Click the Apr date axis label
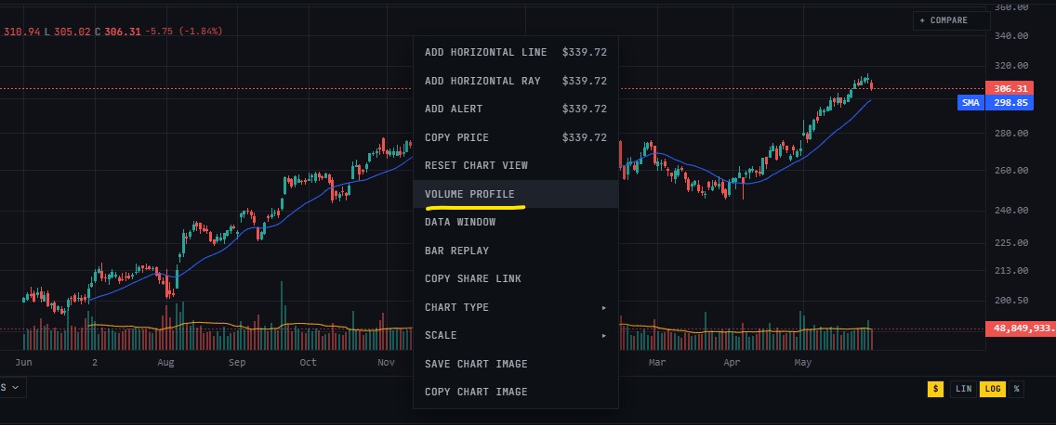 [x=732, y=363]
